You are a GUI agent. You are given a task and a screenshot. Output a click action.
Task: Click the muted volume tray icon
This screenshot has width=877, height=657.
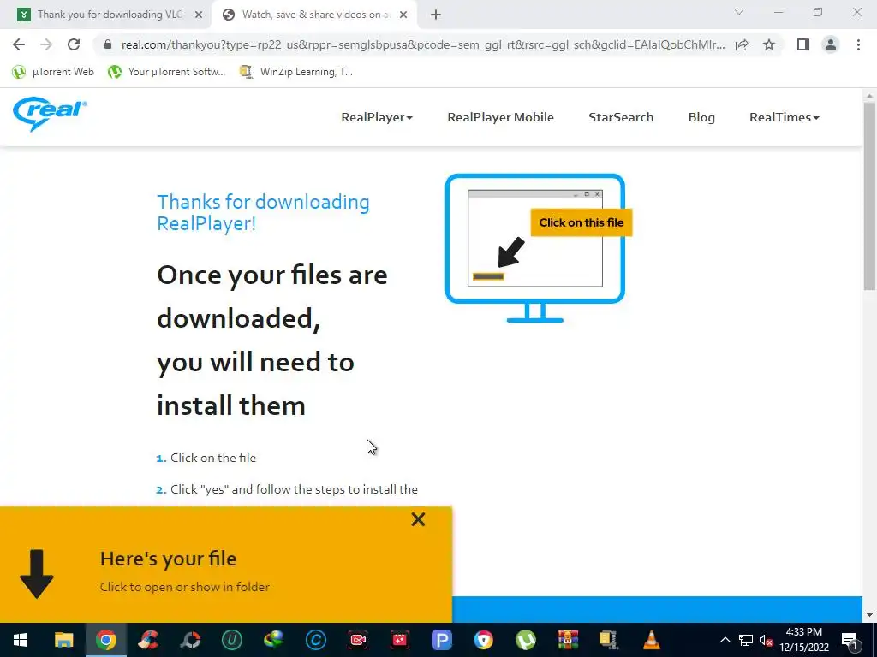click(766, 640)
